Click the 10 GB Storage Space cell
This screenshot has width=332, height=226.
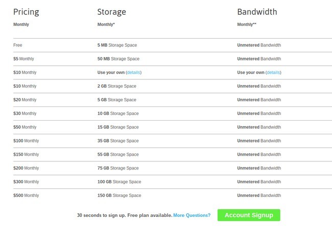(x=118, y=114)
